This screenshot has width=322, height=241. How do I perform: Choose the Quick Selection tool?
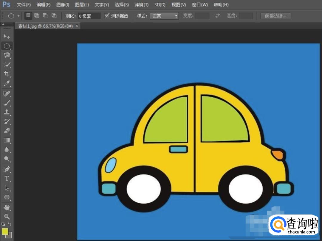[7, 65]
